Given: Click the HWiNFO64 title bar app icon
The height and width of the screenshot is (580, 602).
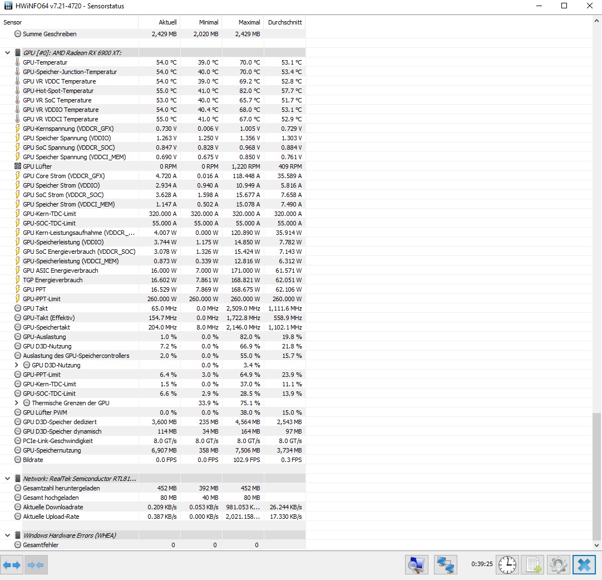Looking at the screenshot, I should tap(8, 6).
